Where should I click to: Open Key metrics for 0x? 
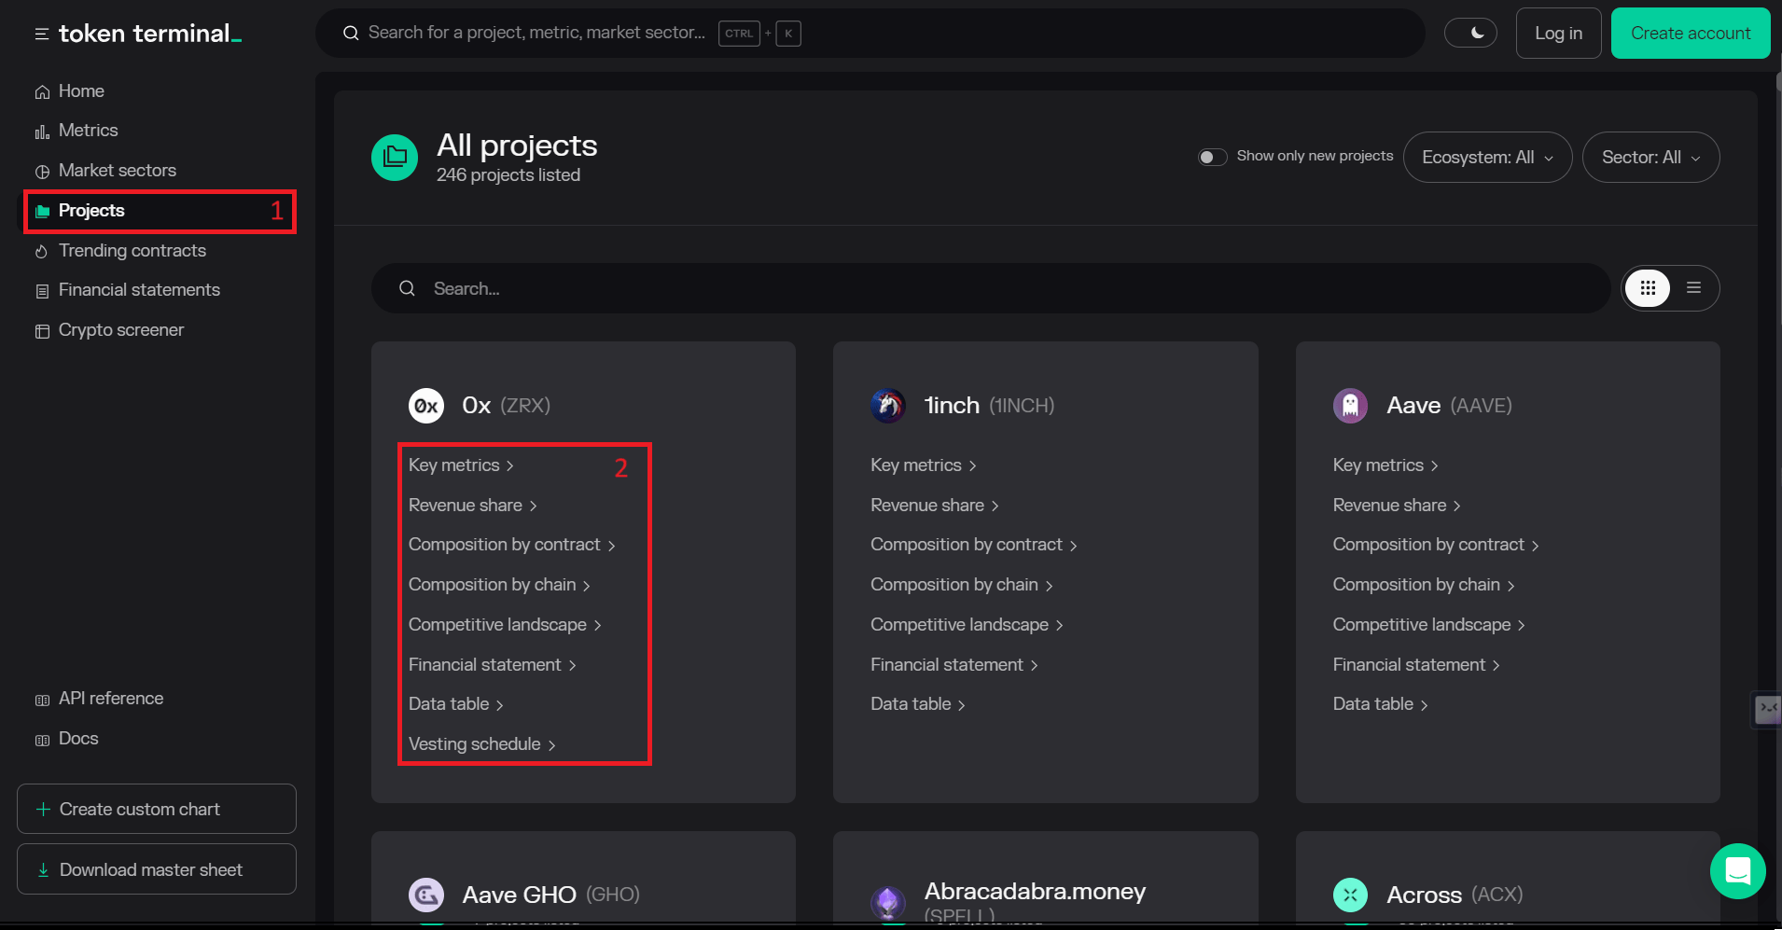[x=461, y=465]
